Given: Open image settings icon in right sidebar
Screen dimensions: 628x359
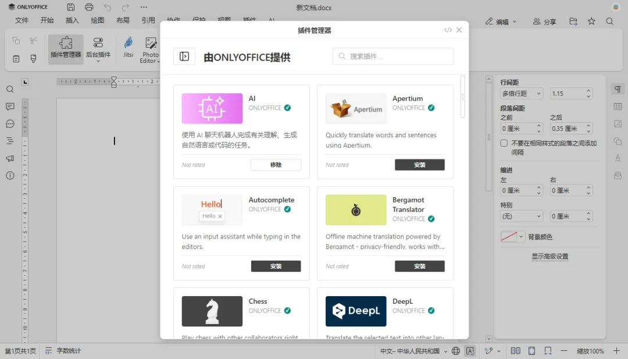Looking at the screenshot, I should 618,124.
